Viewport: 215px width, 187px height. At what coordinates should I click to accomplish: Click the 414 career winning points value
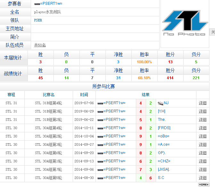(x=170, y=78)
